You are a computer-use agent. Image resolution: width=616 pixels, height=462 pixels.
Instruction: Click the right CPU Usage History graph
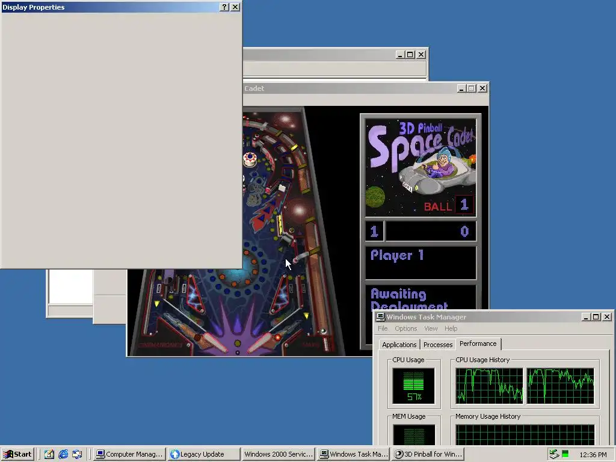560,386
